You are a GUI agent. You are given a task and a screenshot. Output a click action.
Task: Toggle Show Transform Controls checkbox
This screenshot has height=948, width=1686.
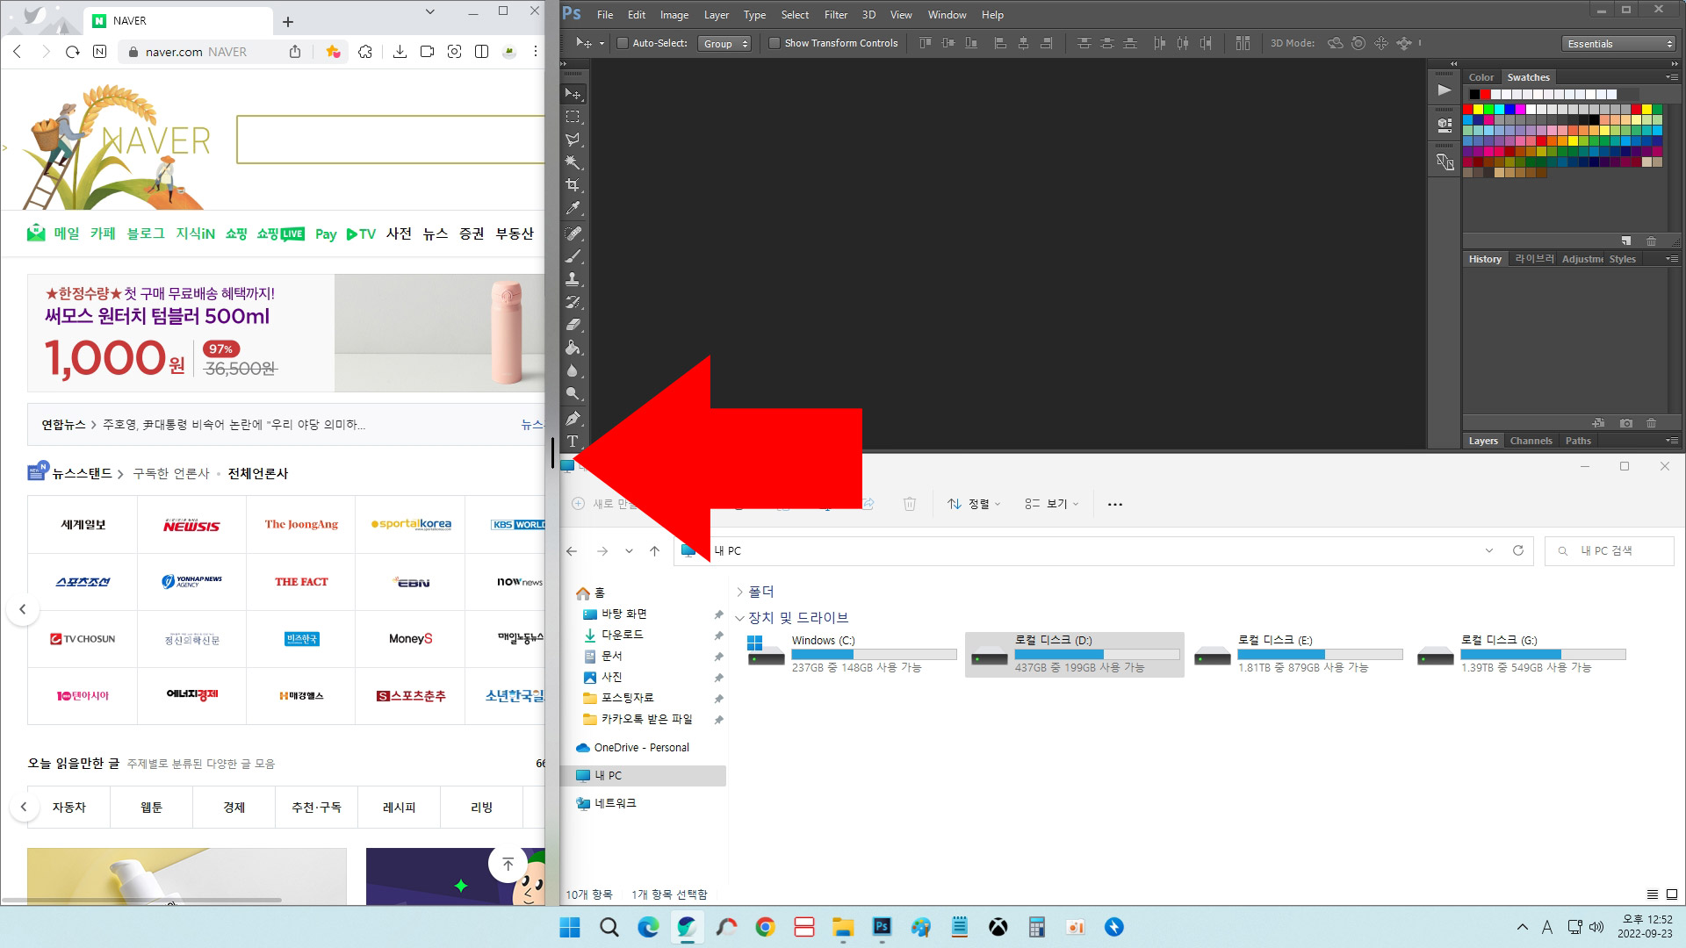[775, 43]
